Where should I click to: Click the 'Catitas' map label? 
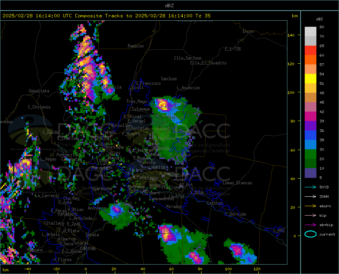tap(215, 203)
